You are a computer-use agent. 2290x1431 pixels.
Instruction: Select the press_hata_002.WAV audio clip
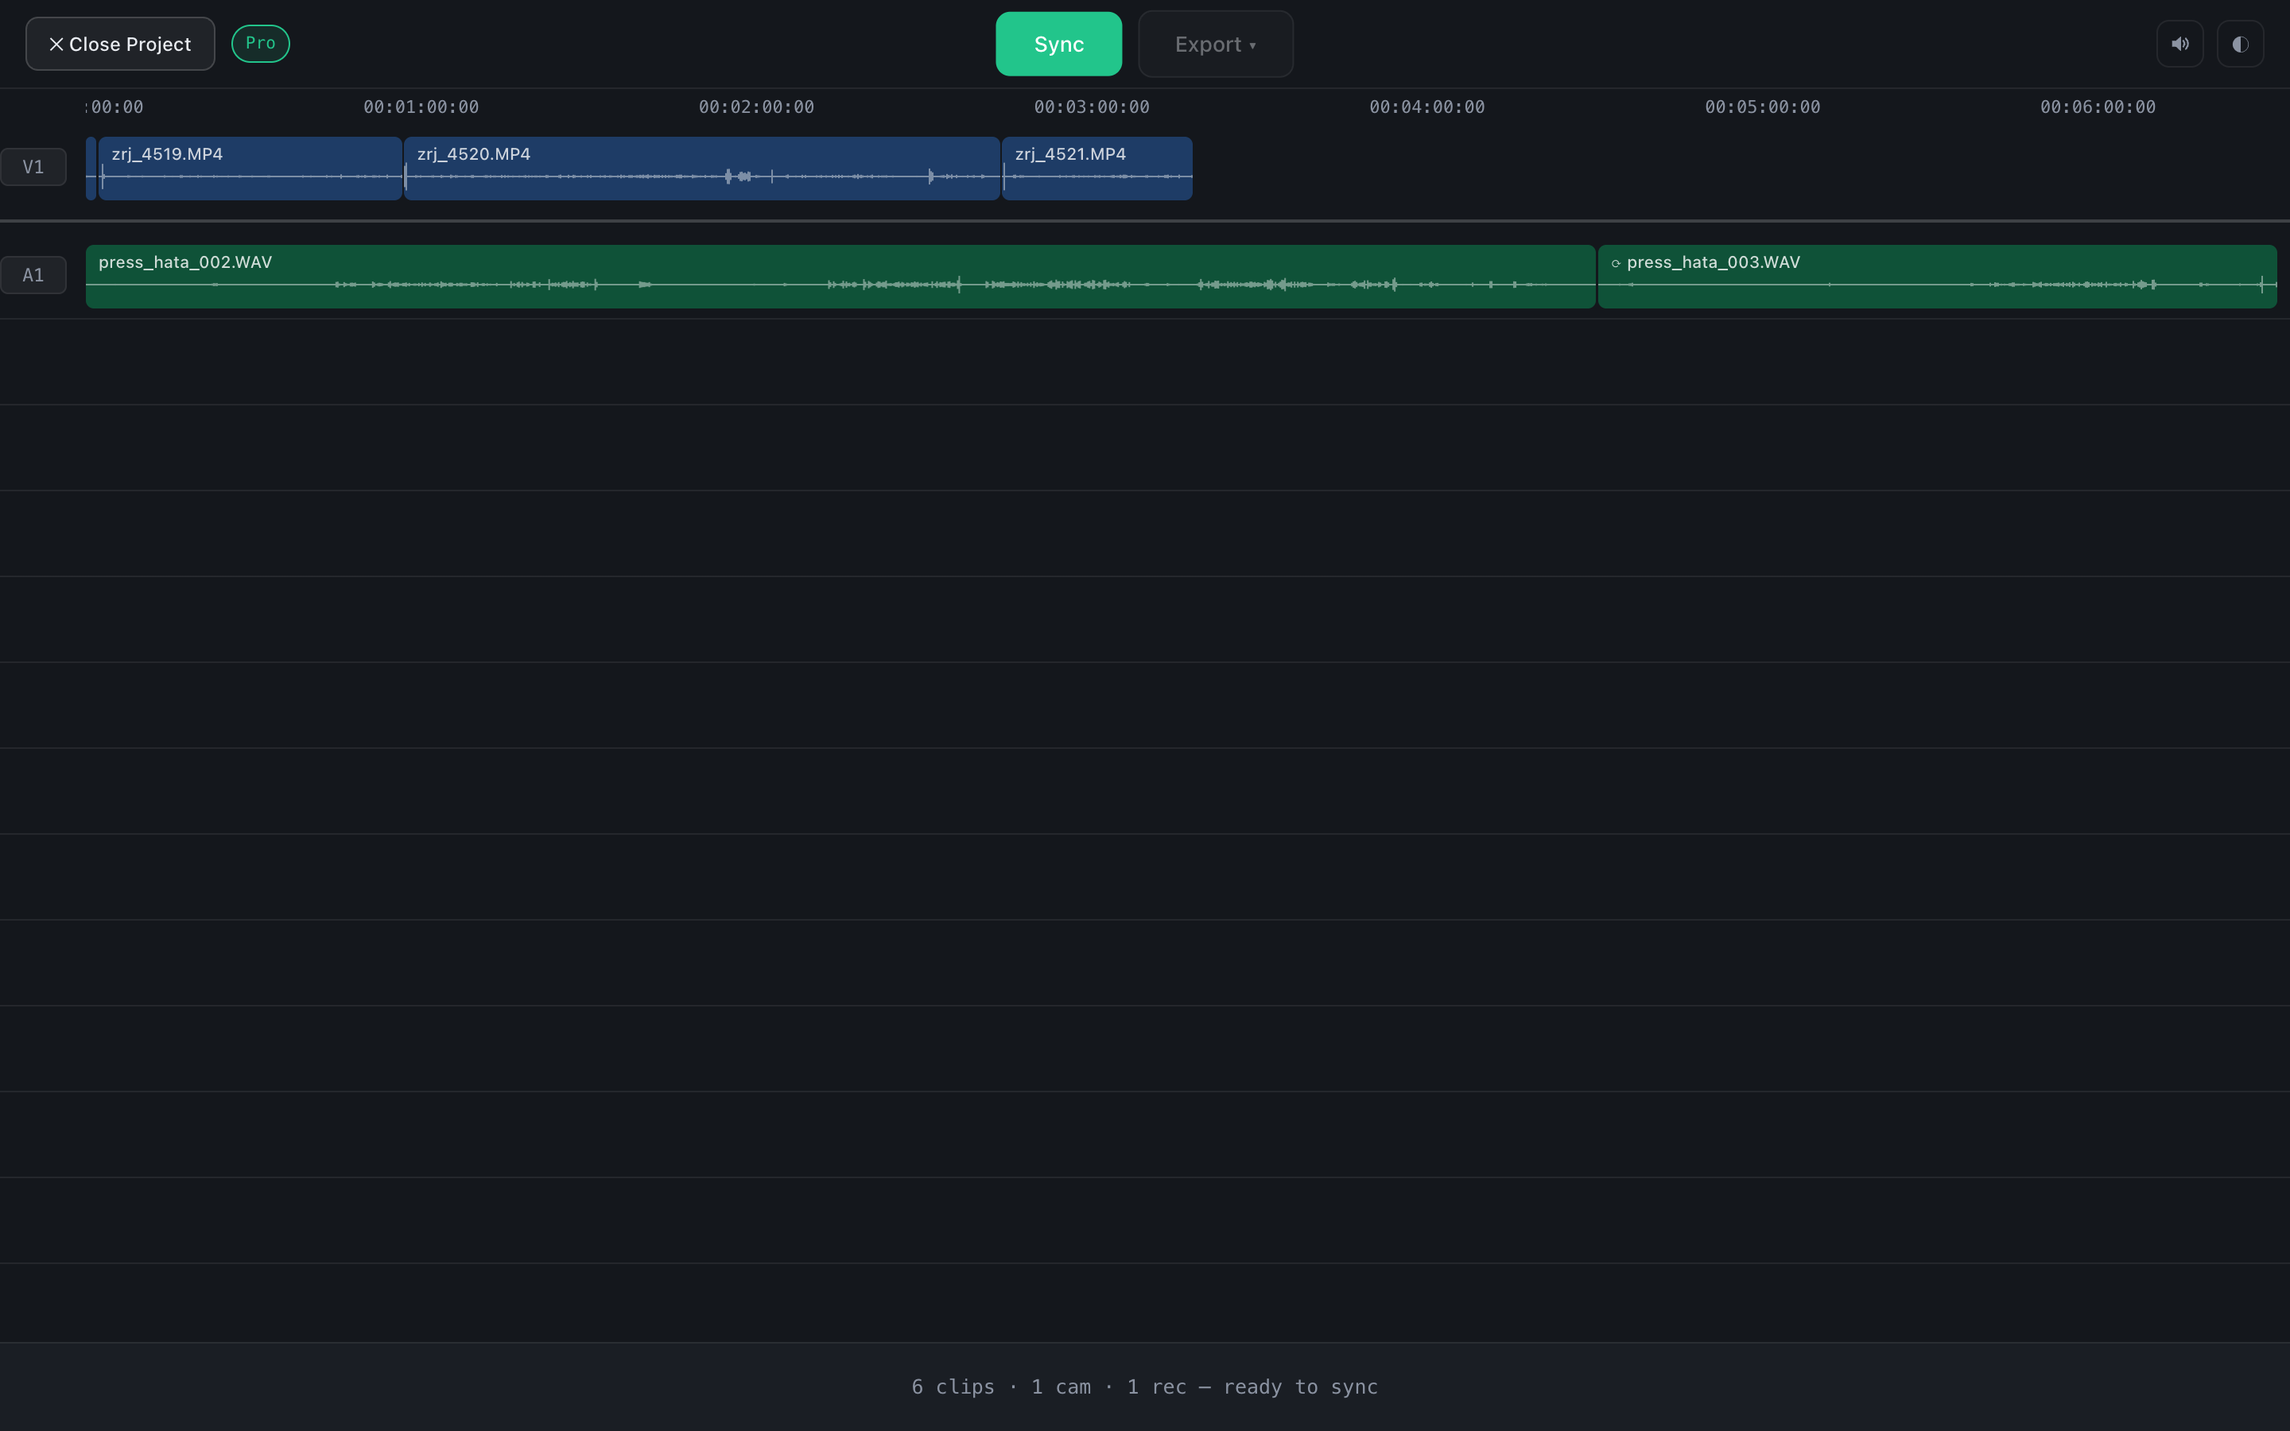840,277
